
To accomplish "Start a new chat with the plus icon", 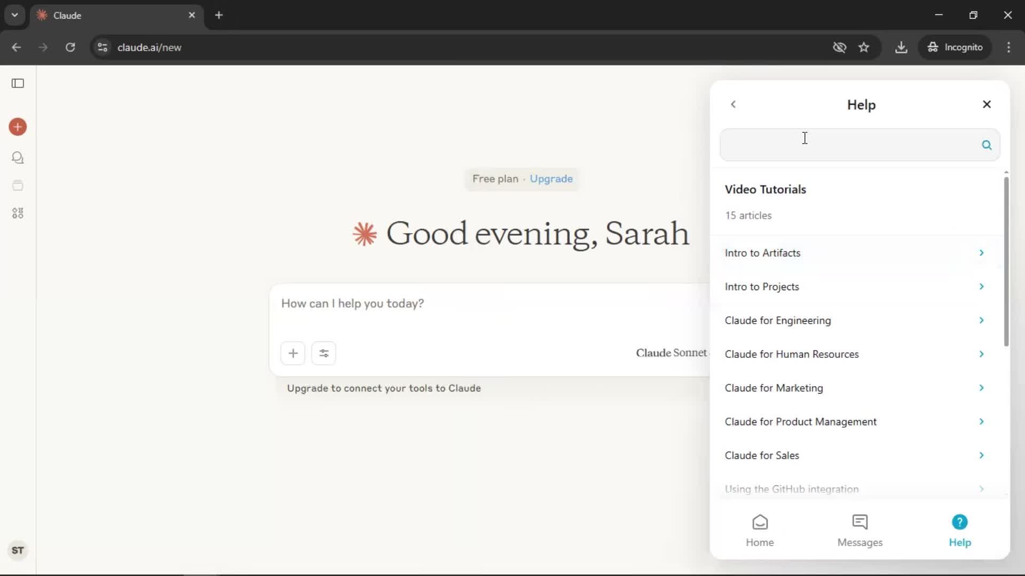I will pyautogui.click(x=18, y=127).
